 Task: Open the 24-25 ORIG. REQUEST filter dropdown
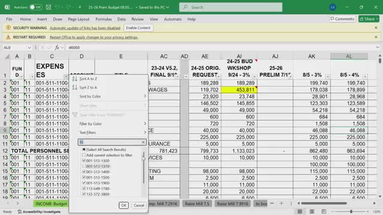coord(218,76)
